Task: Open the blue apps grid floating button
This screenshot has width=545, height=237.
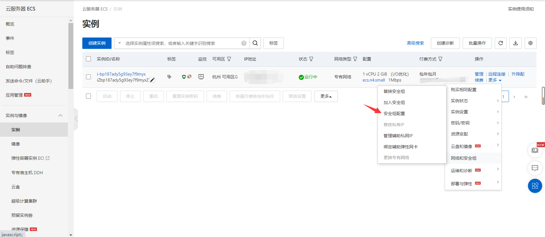Action: (x=535, y=186)
